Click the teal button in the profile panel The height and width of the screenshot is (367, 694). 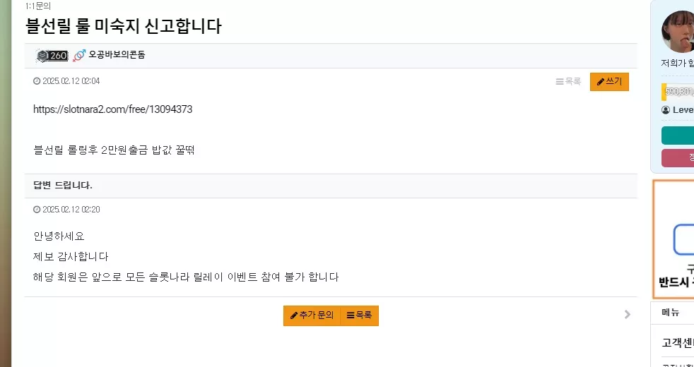[x=678, y=136]
